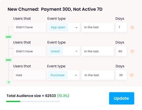Expand the Purchase event type dropdown
This screenshot has height=110, width=142.
(76, 75)
